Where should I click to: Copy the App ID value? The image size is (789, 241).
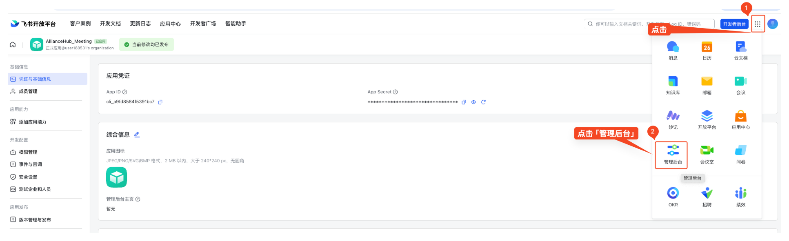tap(160, 102)
